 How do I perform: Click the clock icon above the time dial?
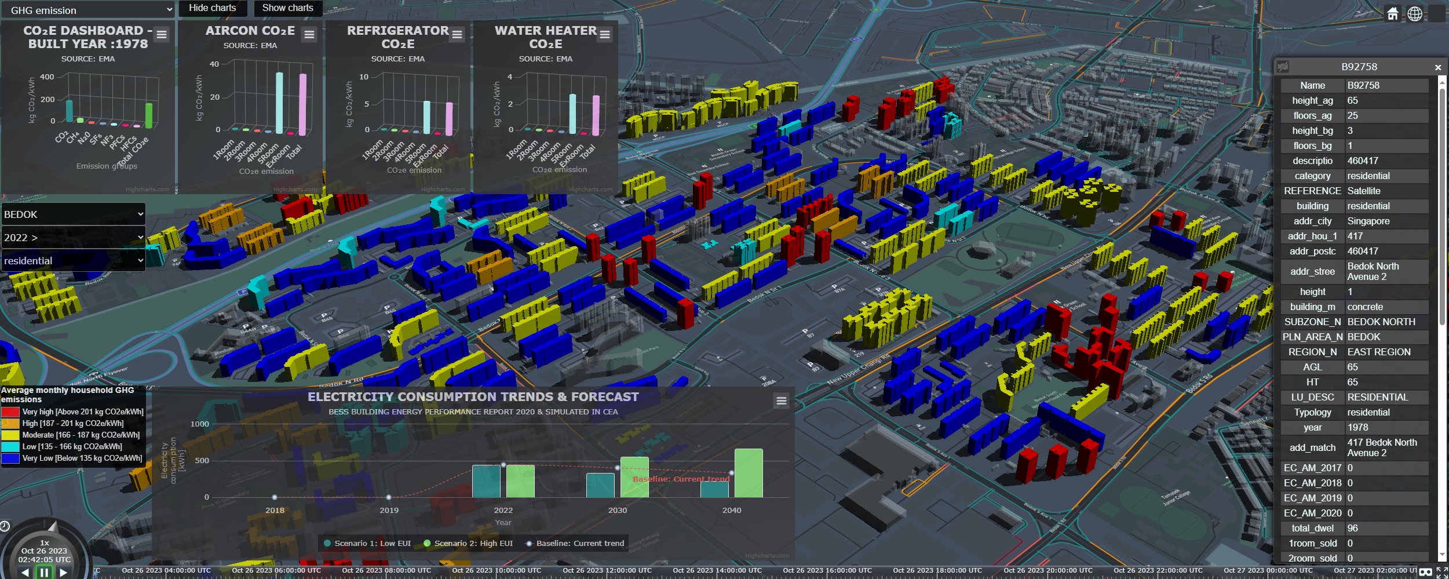click(5, 526)
